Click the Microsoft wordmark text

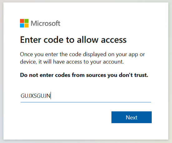(x=46, y=23)
